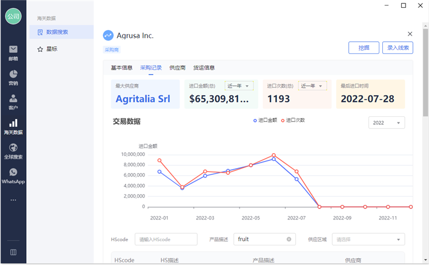Click the blue Agrusa Inc. trend logo

(x=108, y=35)
